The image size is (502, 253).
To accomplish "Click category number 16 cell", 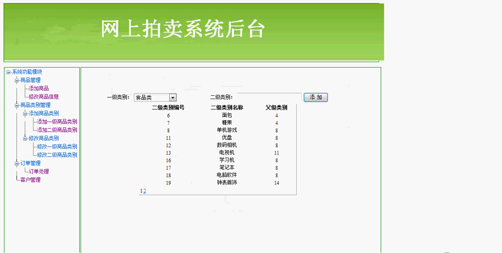I will [168, 160].
